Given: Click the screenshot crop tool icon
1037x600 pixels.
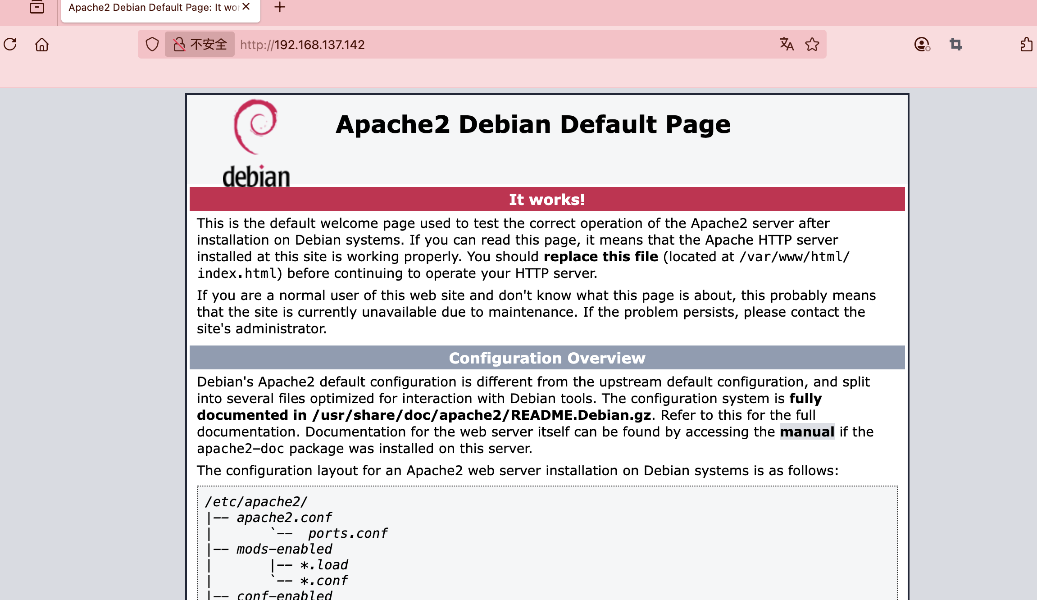Looking at the screenshot, I should click(x=956, y=44).
